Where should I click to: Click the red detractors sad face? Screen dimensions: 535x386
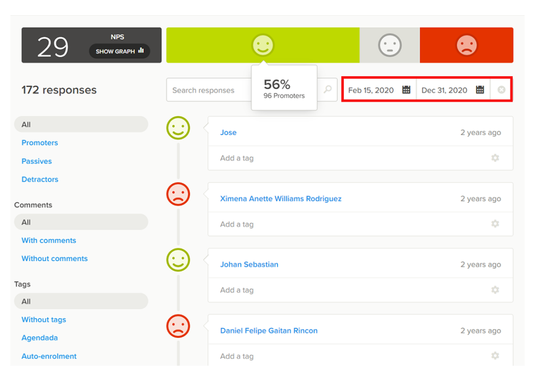[467, 45]
